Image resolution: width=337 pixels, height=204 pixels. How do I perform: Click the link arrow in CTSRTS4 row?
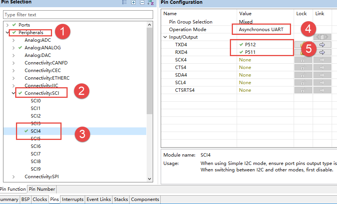point(322,90)
